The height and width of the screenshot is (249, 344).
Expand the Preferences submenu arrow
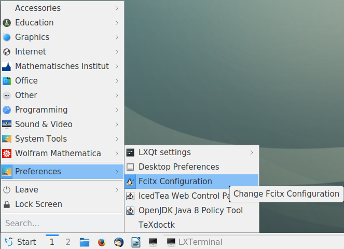[x=117, y=172]
